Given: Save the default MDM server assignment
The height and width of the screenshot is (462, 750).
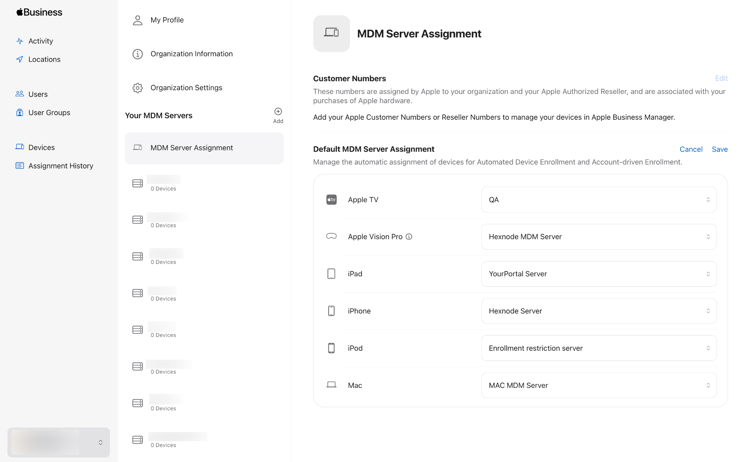Looking at the screenshot, I should coord(720,149).
